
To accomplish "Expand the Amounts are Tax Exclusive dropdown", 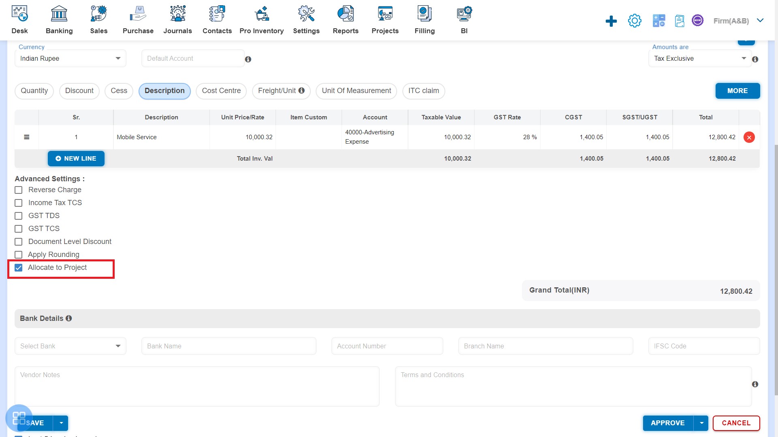I will pos(742,58).
